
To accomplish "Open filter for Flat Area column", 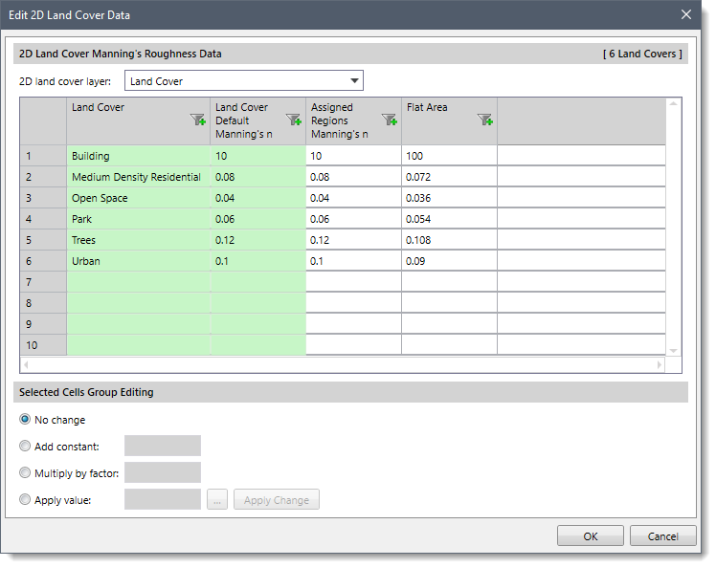I will click(x=485, y=120).
